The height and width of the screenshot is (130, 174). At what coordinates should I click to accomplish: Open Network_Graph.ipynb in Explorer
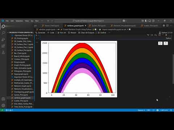(22, 86)
